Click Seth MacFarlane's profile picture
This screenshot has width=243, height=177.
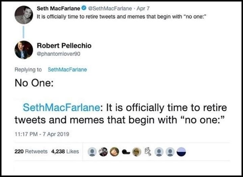coord(24,15)
